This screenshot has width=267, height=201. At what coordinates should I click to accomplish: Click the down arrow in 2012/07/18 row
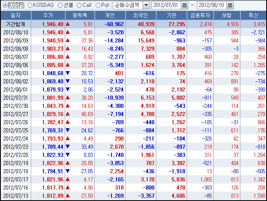pyautogui.click(x=68, y=171)
